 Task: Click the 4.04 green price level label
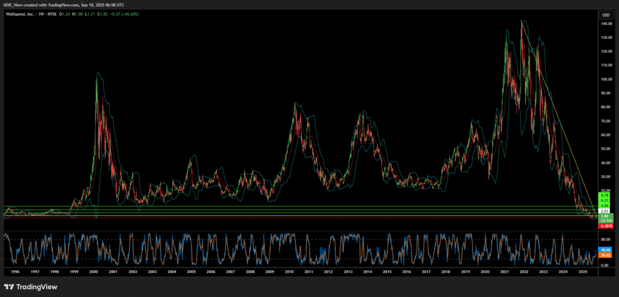pos(604,205)
